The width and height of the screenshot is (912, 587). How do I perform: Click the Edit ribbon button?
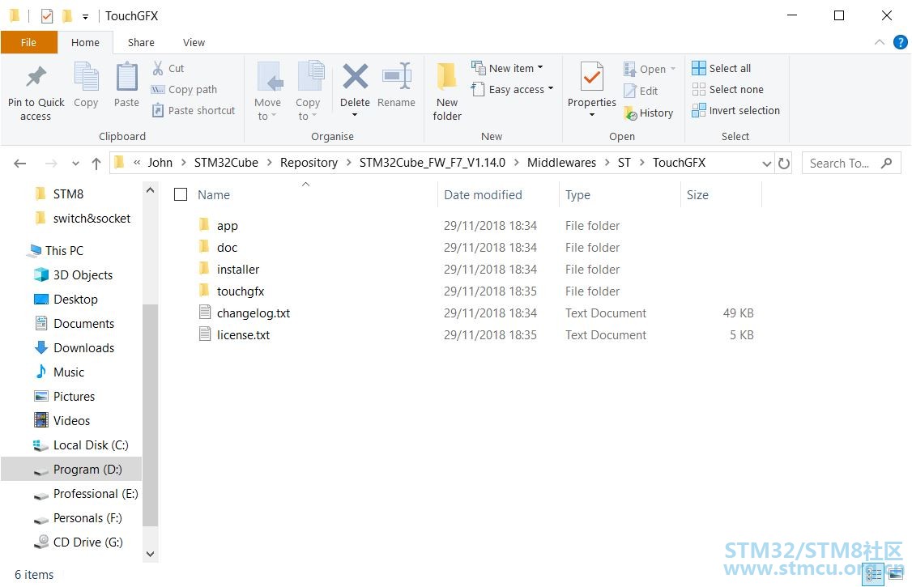[x=641, y=91]
